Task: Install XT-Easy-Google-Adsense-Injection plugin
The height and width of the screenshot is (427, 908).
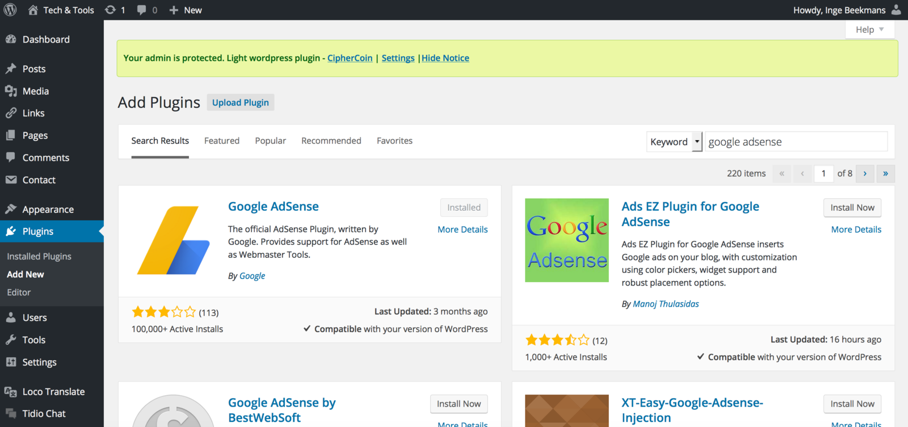Action: [852, 404]
